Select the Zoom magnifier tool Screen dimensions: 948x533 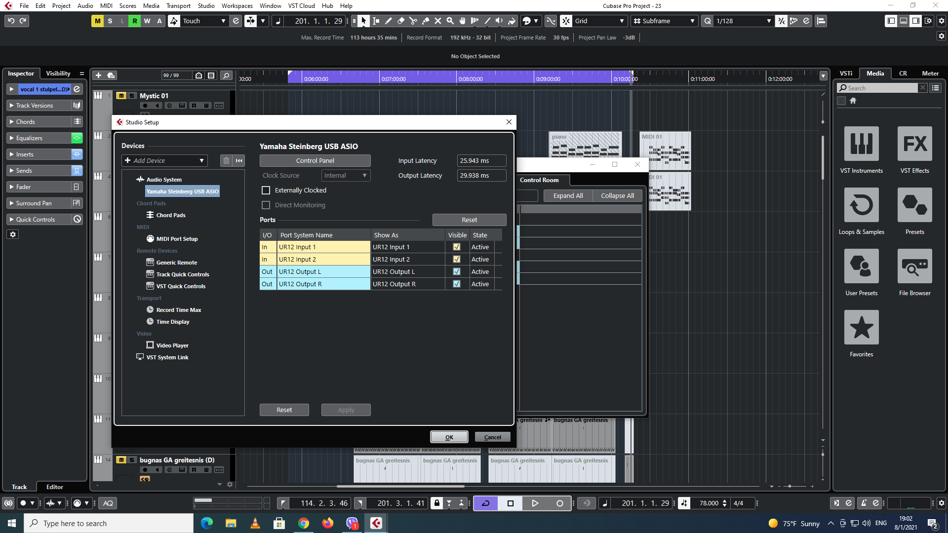450,21
